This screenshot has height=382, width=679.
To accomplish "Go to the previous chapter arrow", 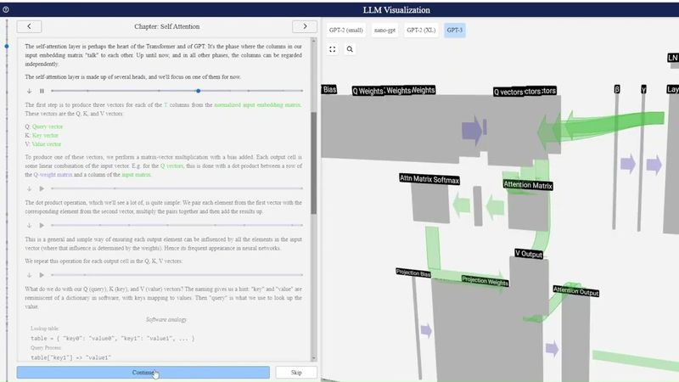I will point(29,26).
